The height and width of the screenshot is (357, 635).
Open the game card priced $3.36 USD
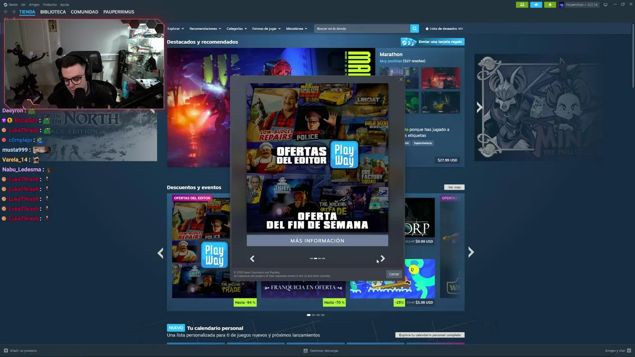pyautogui.click(x=392, y=279)
